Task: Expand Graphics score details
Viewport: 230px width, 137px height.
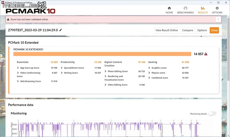Action: pos(149,68)
